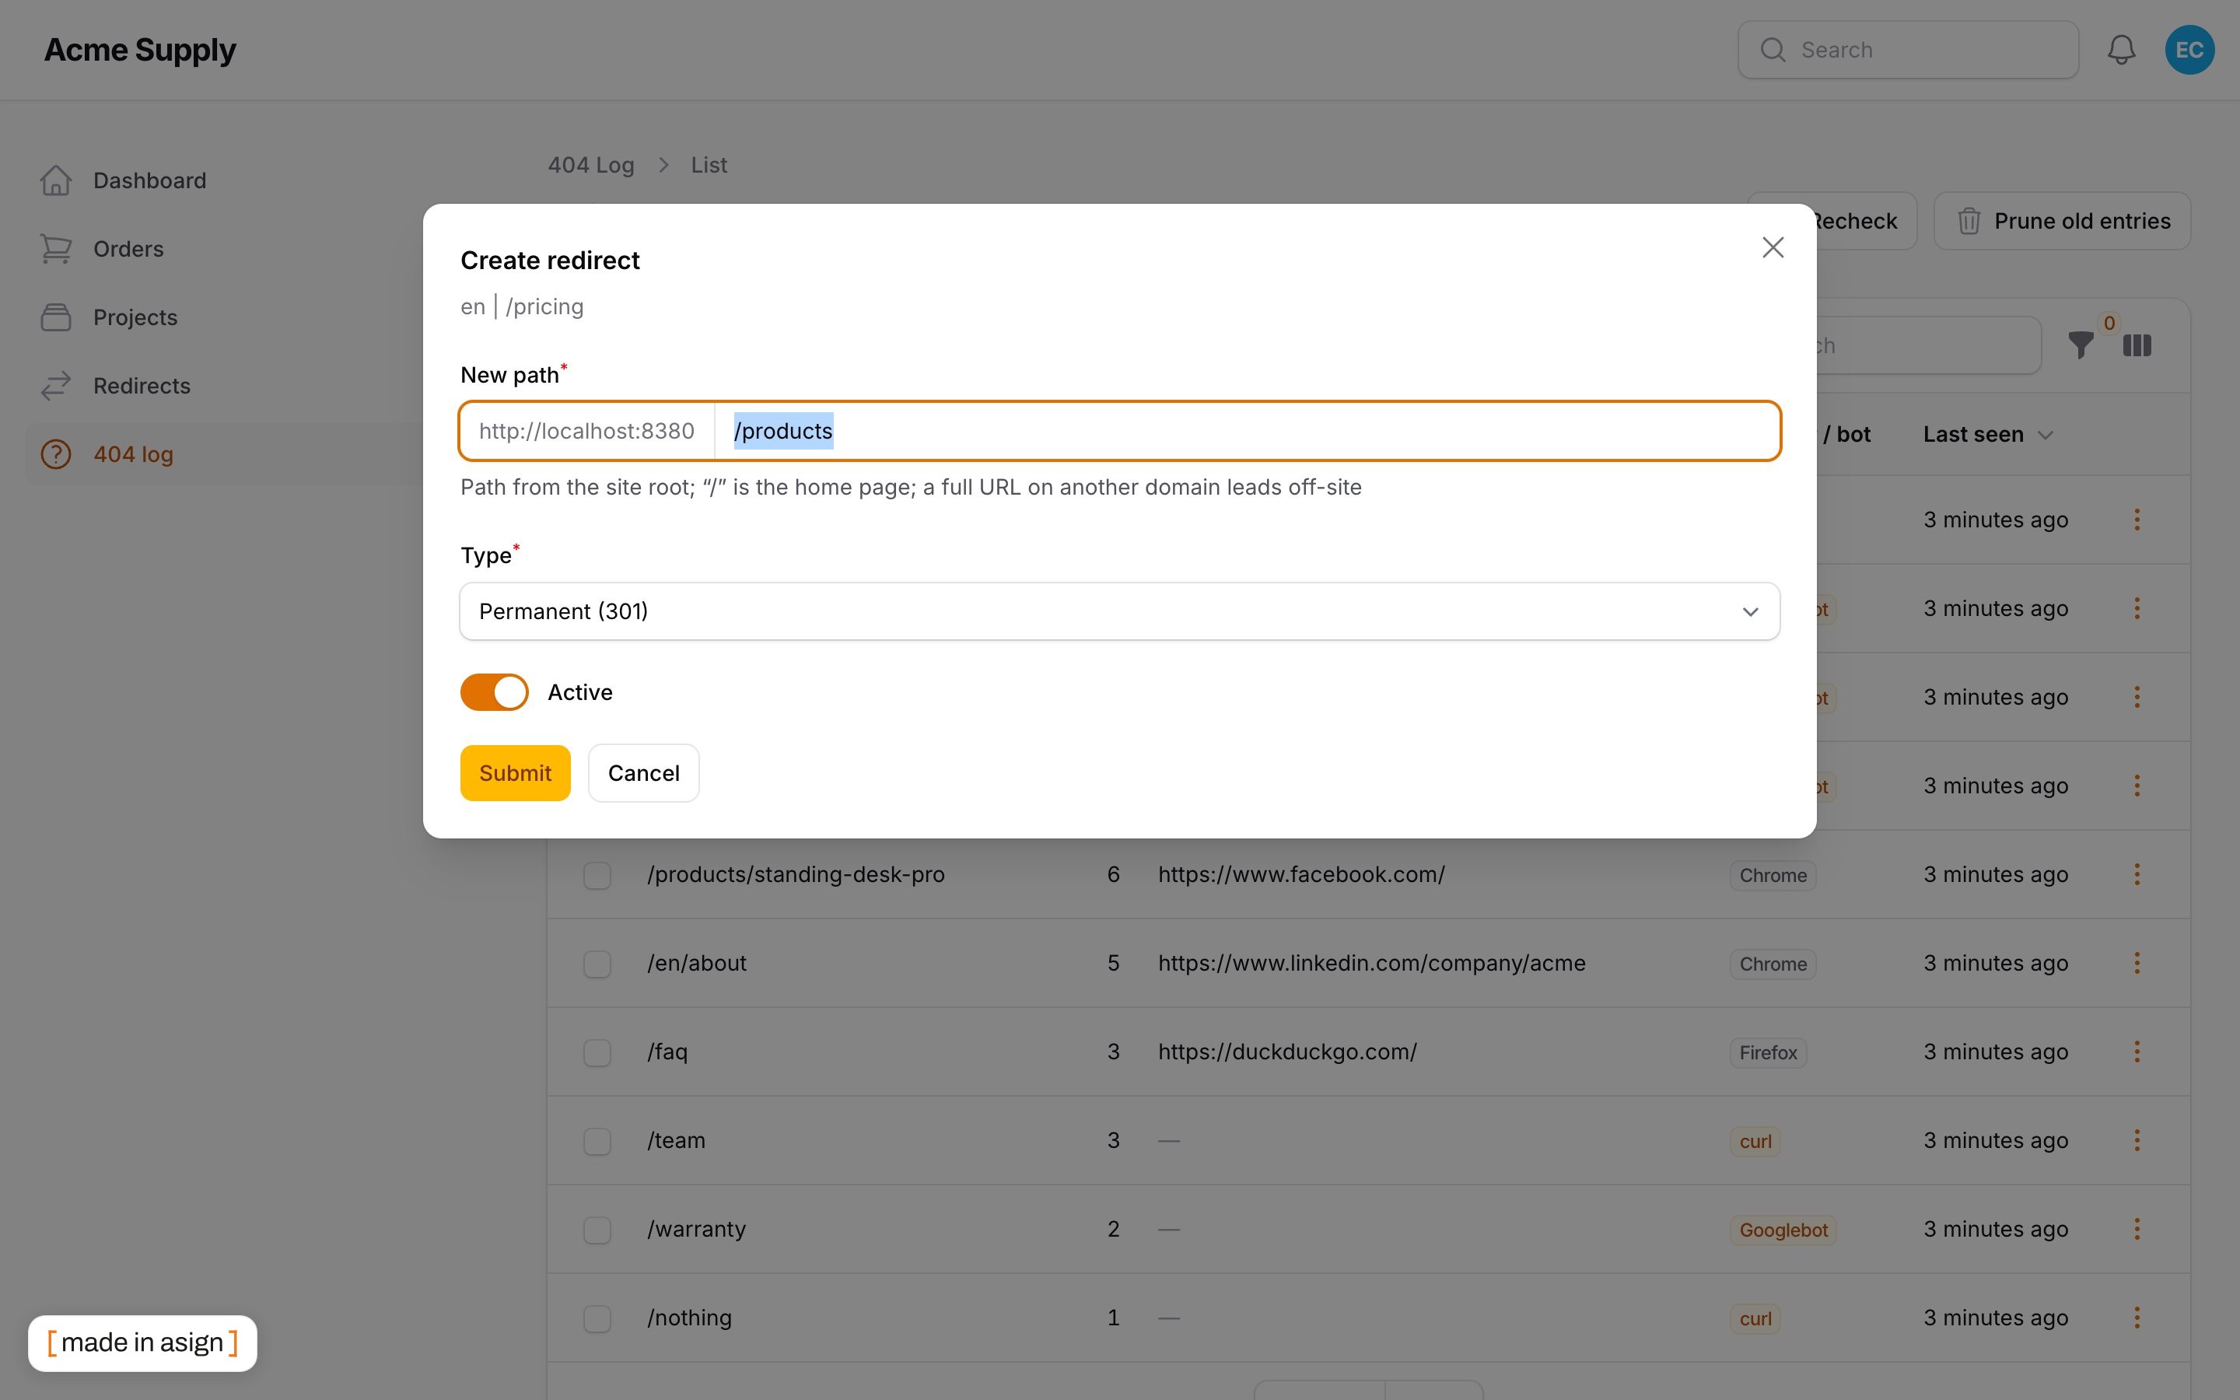The width and height of the screenshot is (2240, 1400).
Task: Cancel the Create redirect dialog
Action: tap(643, 773)
